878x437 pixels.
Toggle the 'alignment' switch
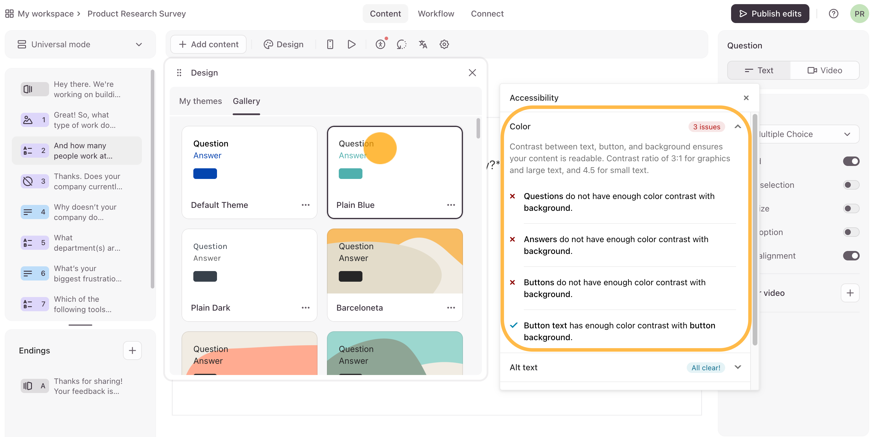(851, 256)
